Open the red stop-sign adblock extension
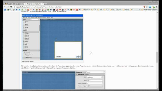Screen dimensions: 162x91 (144, 7)
